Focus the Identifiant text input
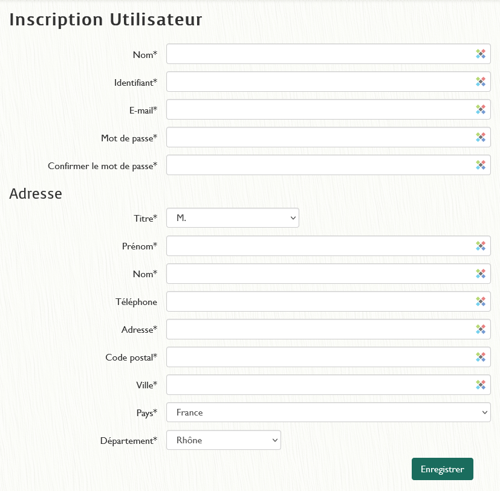This screenshot has width=500, height=491. pyautogui.click(x=320, y=82)
